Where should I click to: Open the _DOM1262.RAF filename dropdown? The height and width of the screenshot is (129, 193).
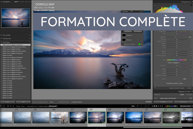click(53, 106)
